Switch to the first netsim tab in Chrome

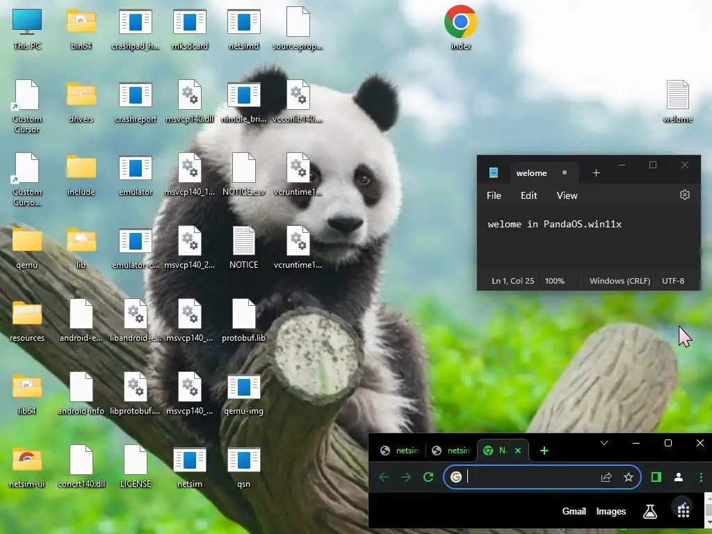(x=400, y=451)
